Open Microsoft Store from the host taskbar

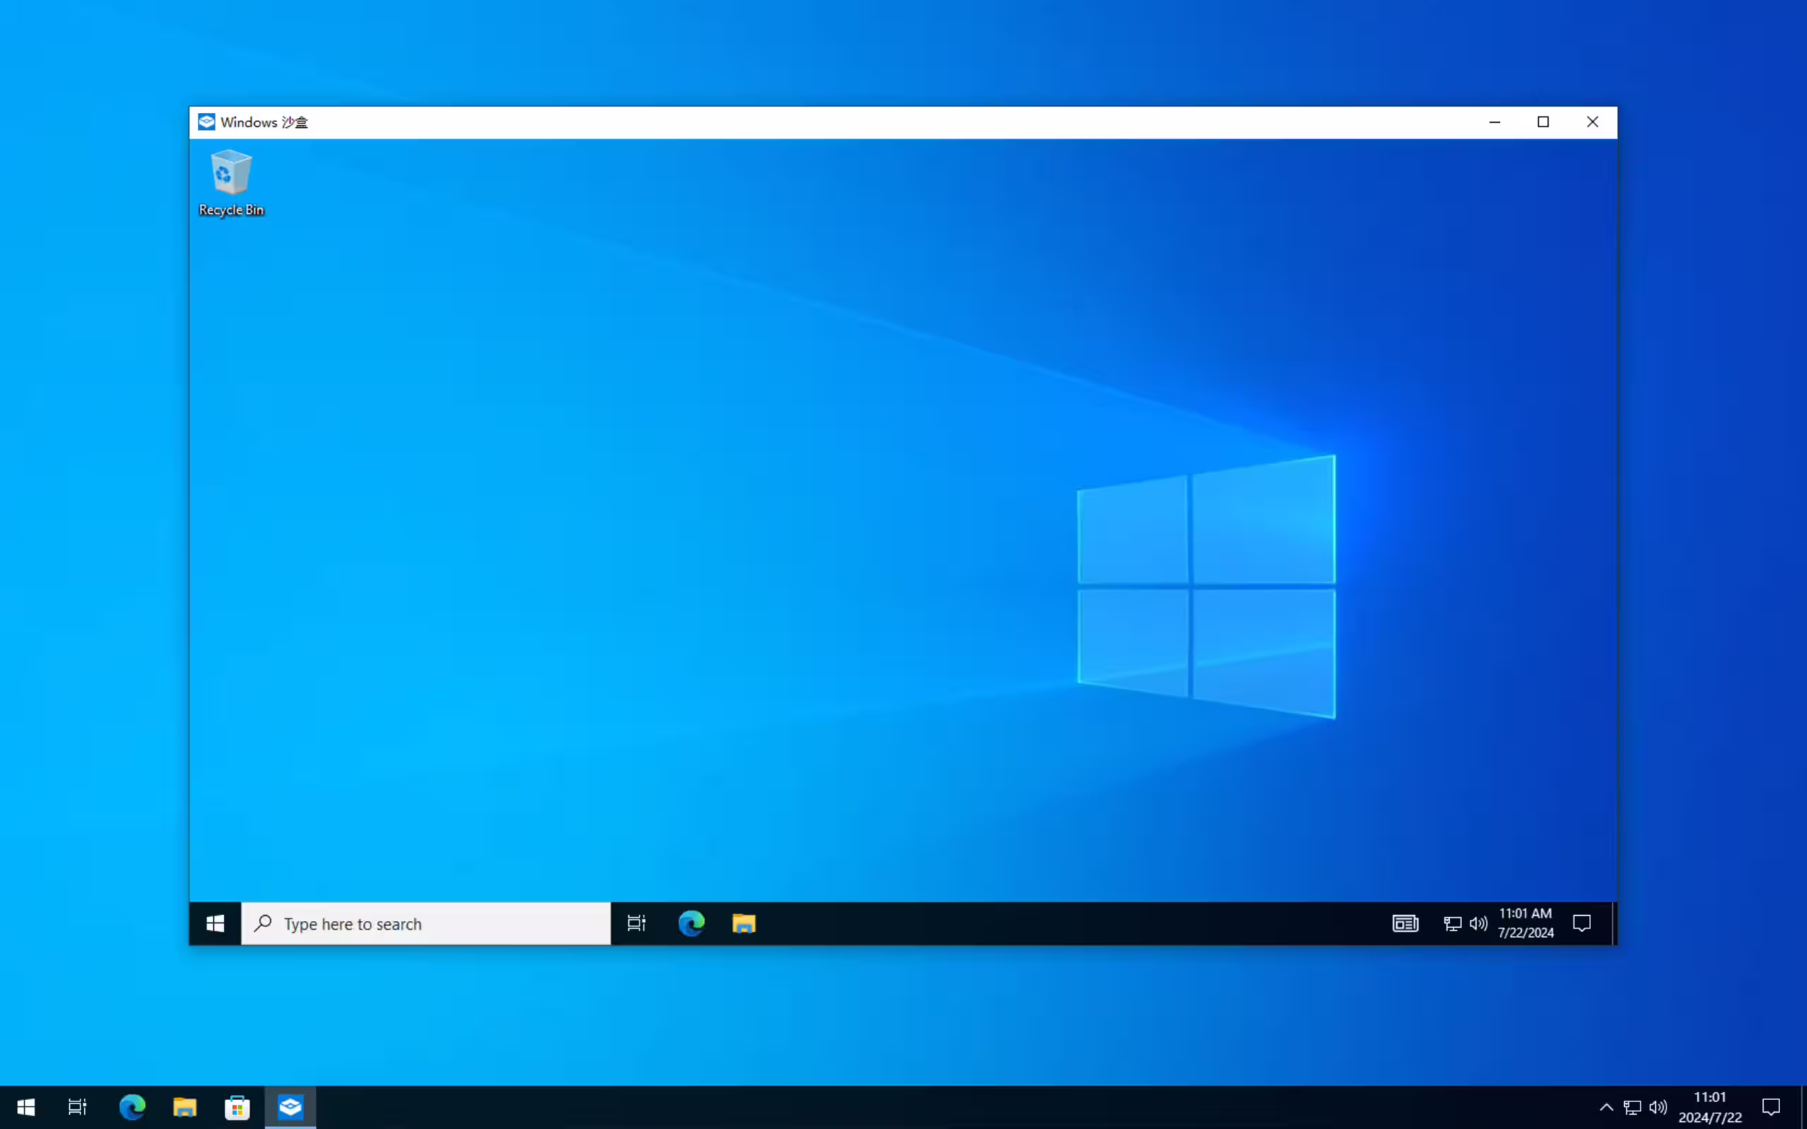pyautogui.click(x=237, y=1106)
